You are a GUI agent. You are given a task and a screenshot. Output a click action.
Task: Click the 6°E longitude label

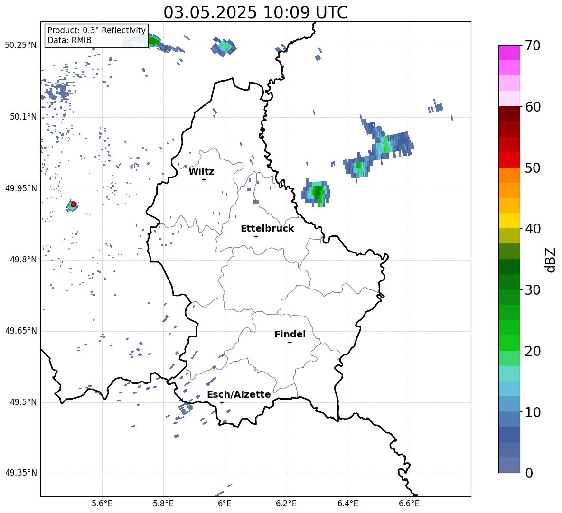click(x=225, y=504)
